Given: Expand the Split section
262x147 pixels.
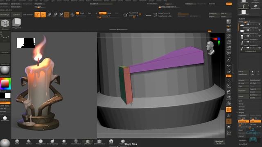Looking at the screenshot, I should coord(240,101).
